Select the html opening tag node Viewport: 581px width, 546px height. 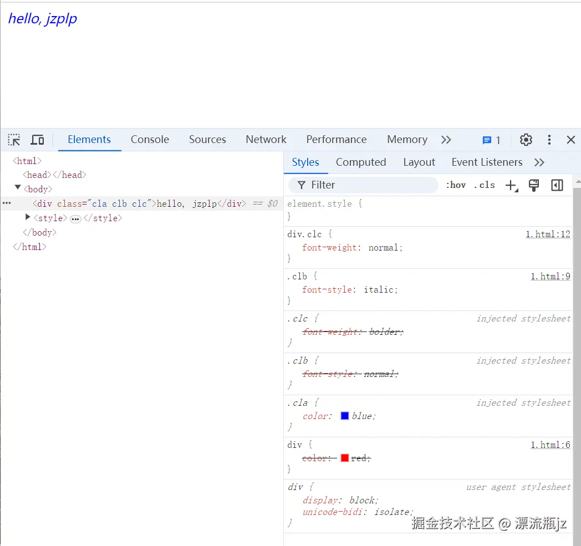(x=27, y=161)
